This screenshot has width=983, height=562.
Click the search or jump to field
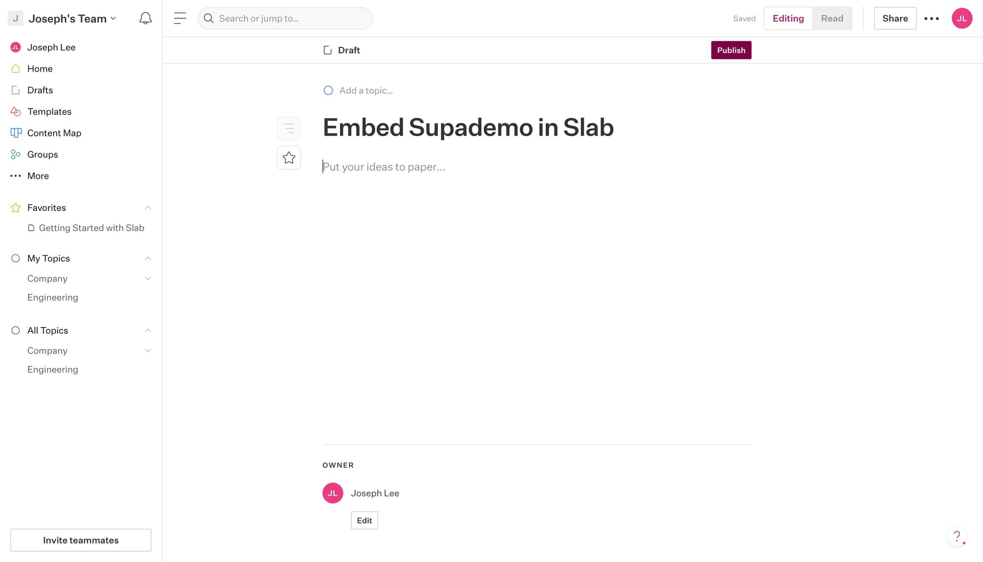[285, 18]
